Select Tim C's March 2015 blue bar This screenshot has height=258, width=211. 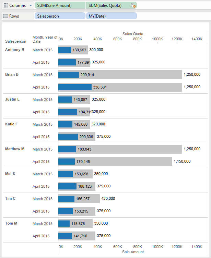[x=66, y=199]
